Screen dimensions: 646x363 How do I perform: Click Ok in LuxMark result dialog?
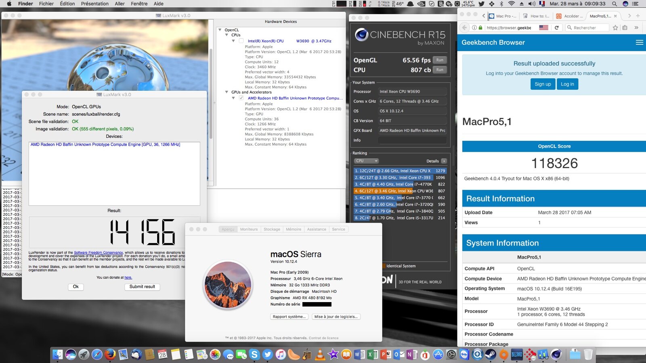[x=76, y=287]
